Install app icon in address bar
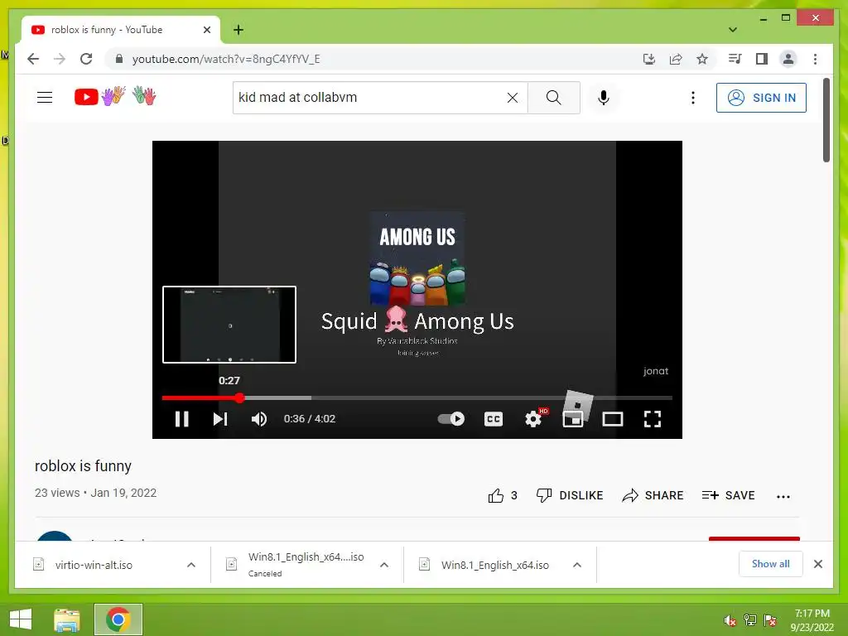 (x=649, y=59)
